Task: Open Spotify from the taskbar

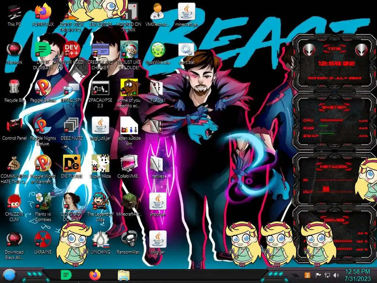Action: [66, 275]
